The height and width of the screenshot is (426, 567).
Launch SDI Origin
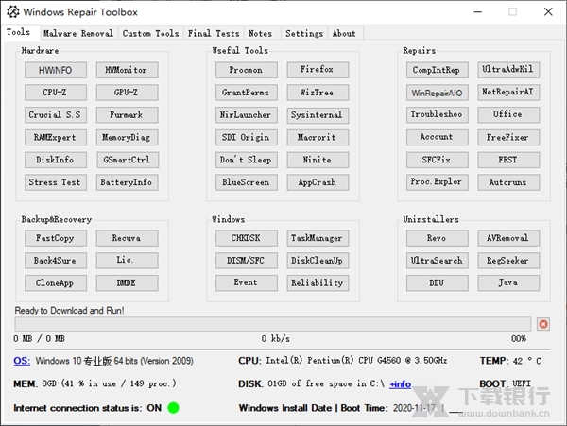point(247,137)
